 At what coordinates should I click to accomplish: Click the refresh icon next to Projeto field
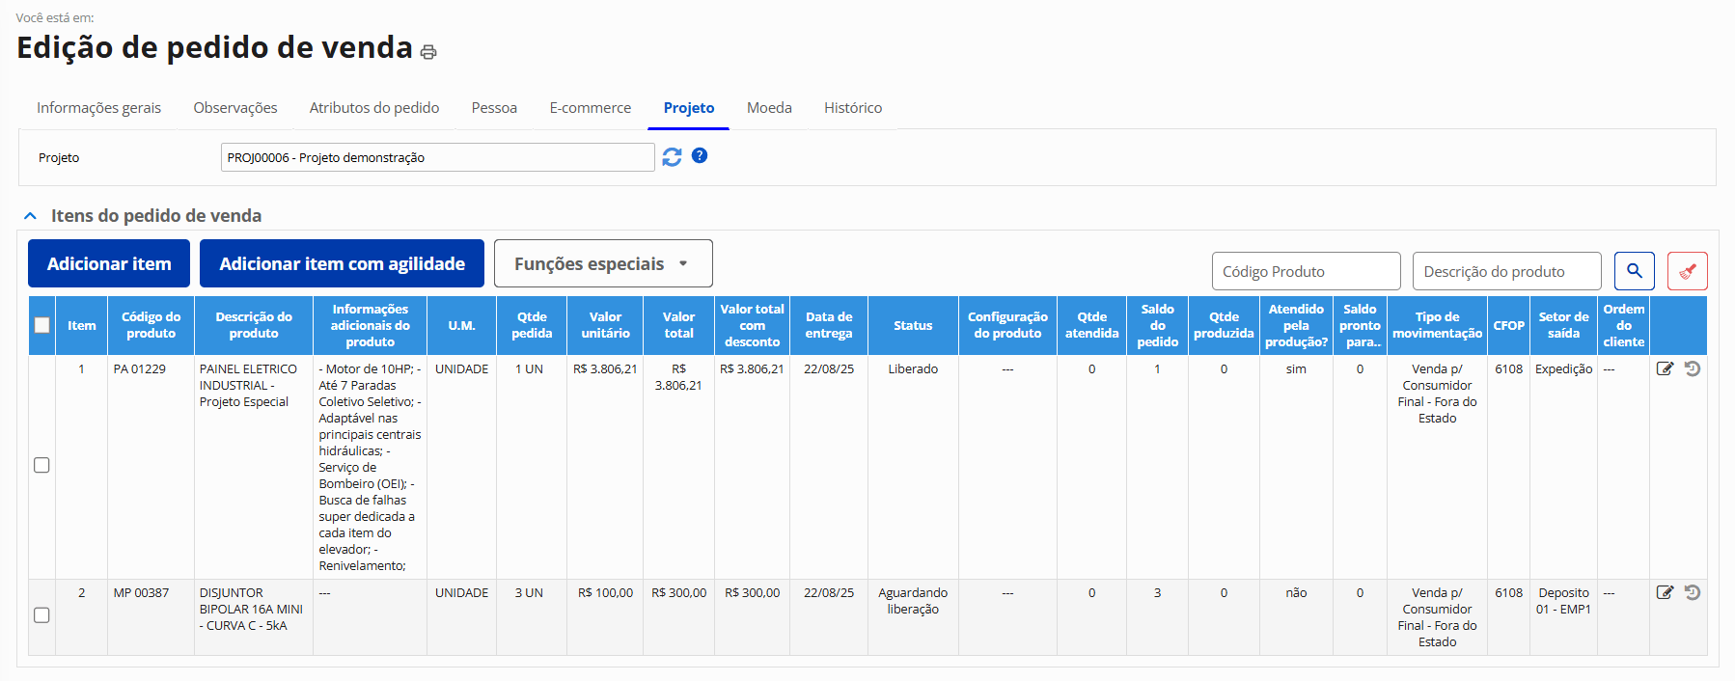point(672,156)
